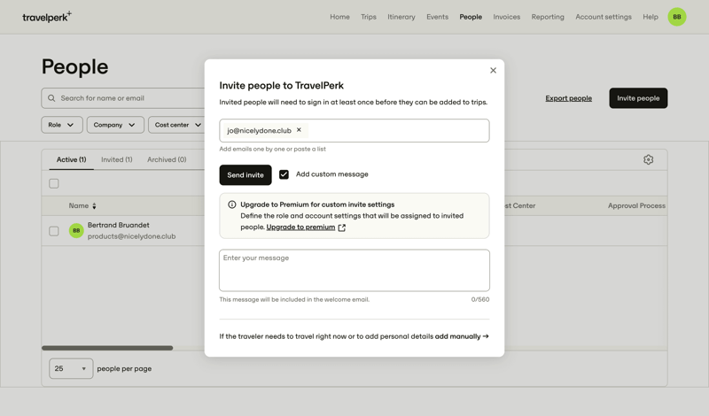This screenshot has height=416, width=709.
Task: Click the external link icon after Upgrade to premium
Action: pyautogui.click(x=342, y=227)
